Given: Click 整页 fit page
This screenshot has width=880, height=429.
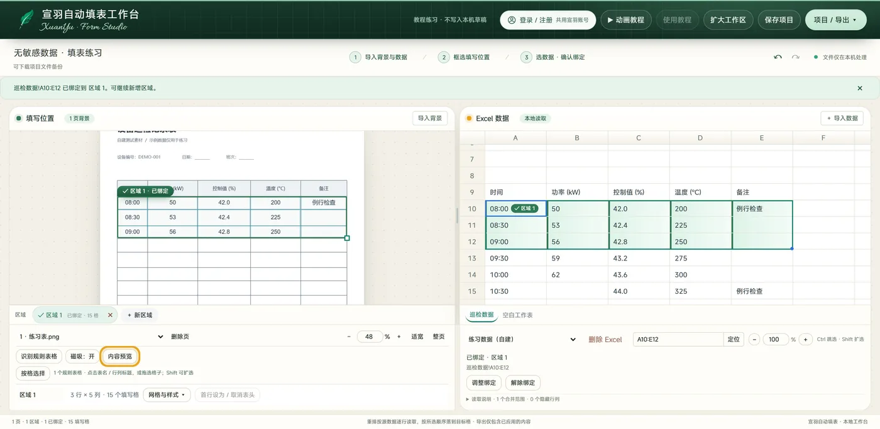Looking at the screenshot, I should [x=439, y=337].
